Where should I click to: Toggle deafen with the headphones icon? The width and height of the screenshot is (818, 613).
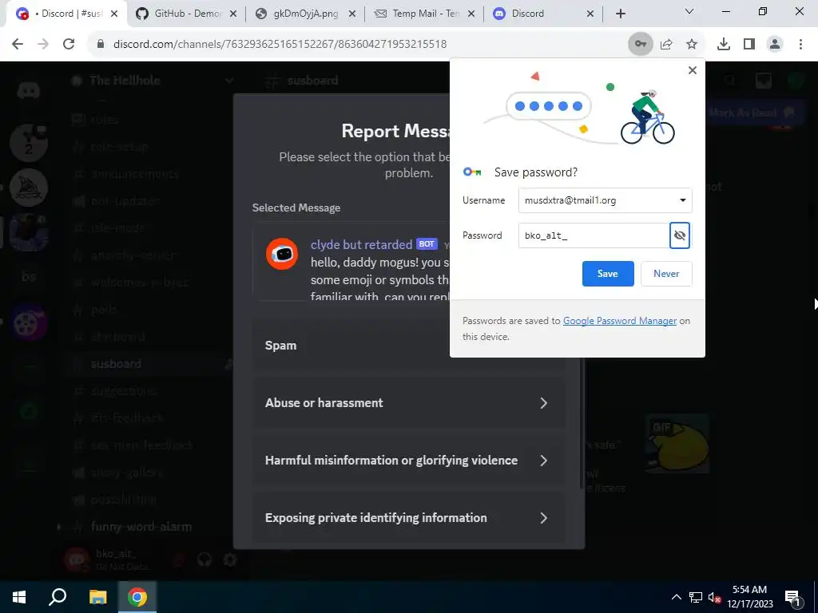204,560
